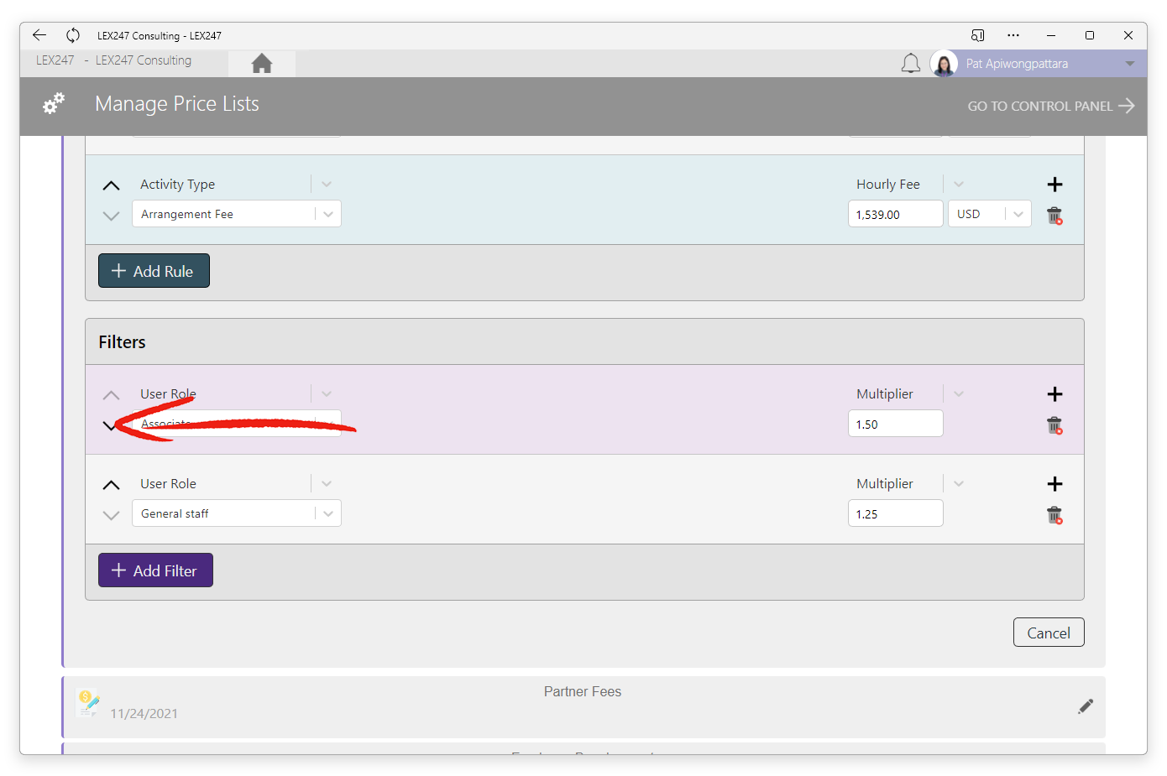Open the Activity Type field dropdown

pyautogui.click(x=327, y=185)
